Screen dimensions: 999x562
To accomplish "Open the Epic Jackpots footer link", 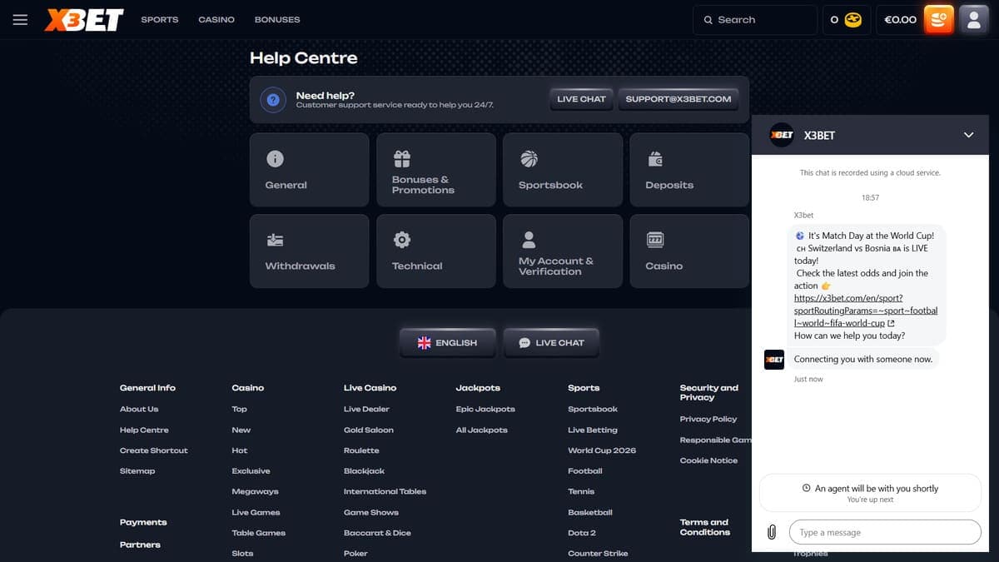I will pyautogui.click(x=485, y=409).
